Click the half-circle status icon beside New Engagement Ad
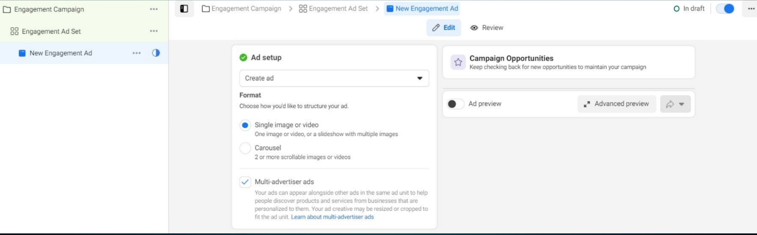Screen dimensions: 757x235 156,53
